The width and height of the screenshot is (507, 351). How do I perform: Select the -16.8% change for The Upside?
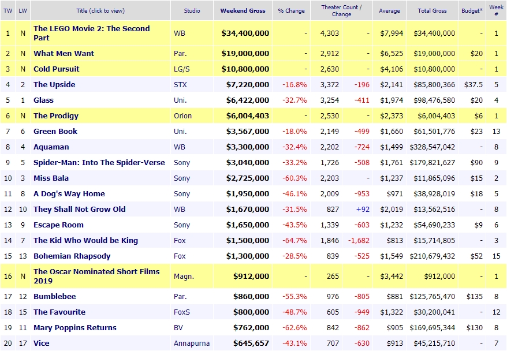coord(294,84)
